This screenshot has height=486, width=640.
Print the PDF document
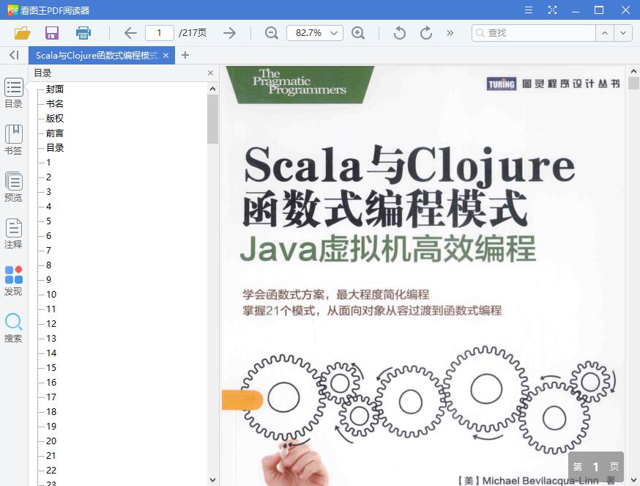point(83,33)
